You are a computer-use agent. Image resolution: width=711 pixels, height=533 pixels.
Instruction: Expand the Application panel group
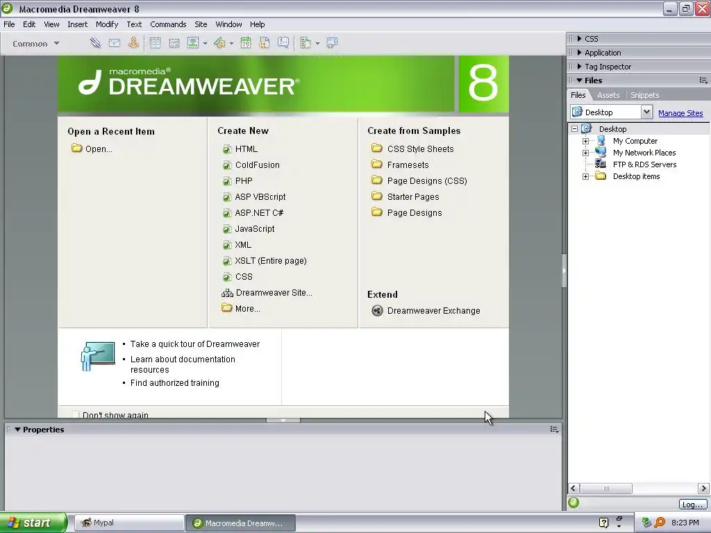[579, 53]
